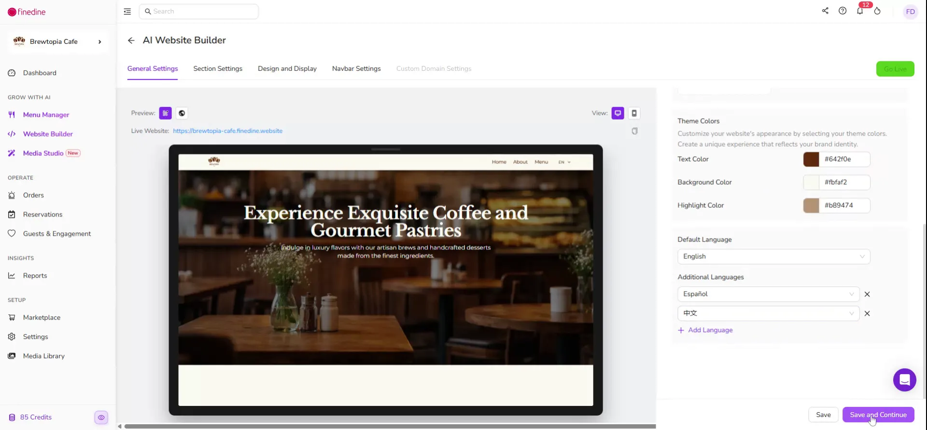Switch to Navbar Settings tab

pyautogui.click(x=356, y=68)
